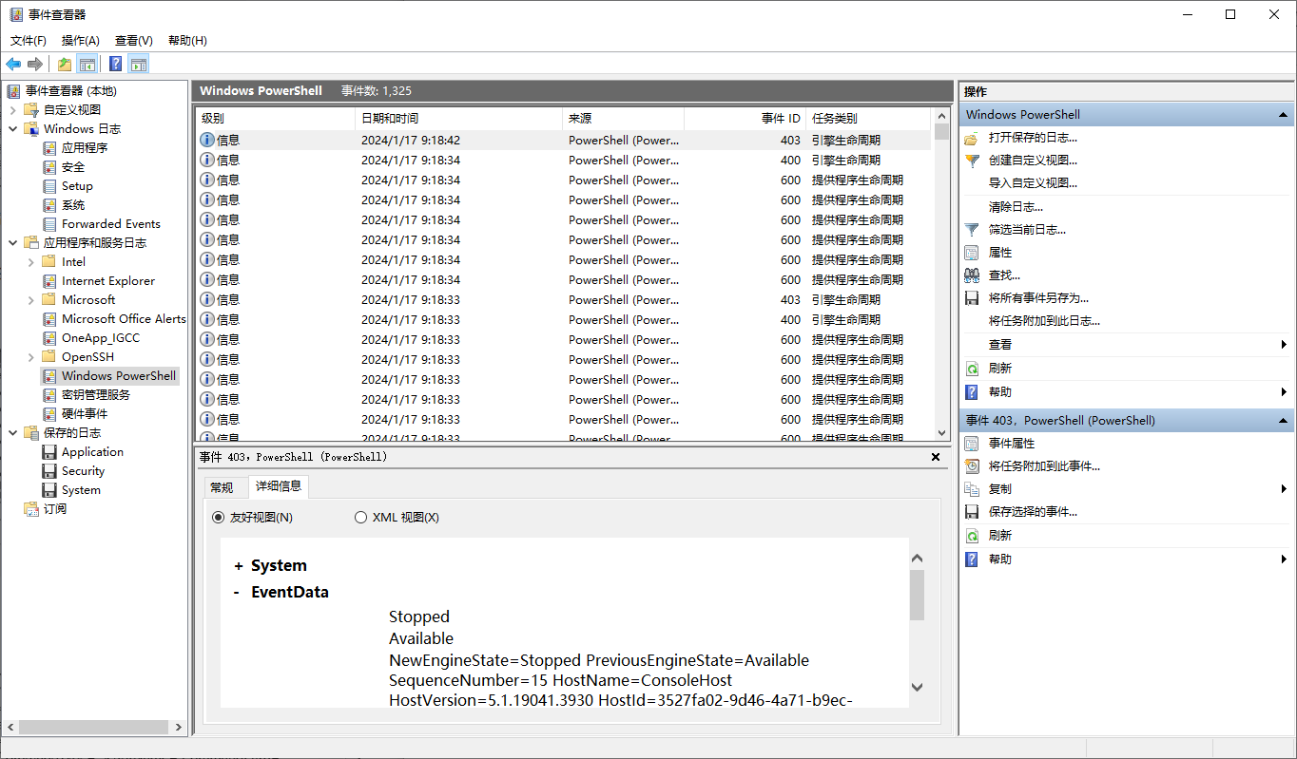Select saved Application log

[x=92, y=451]
